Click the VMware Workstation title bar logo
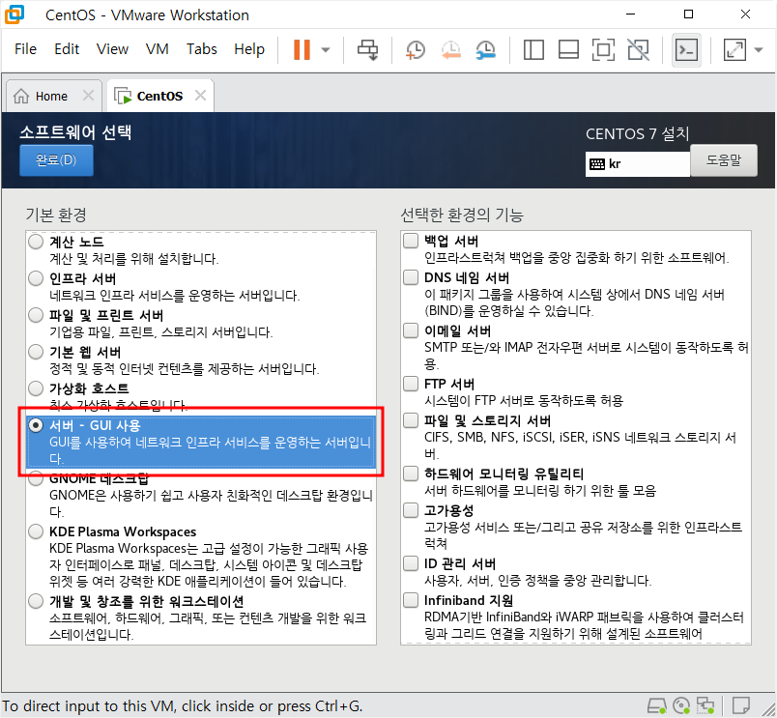Viewport: 777px width, 718px height. pos(14,14)
